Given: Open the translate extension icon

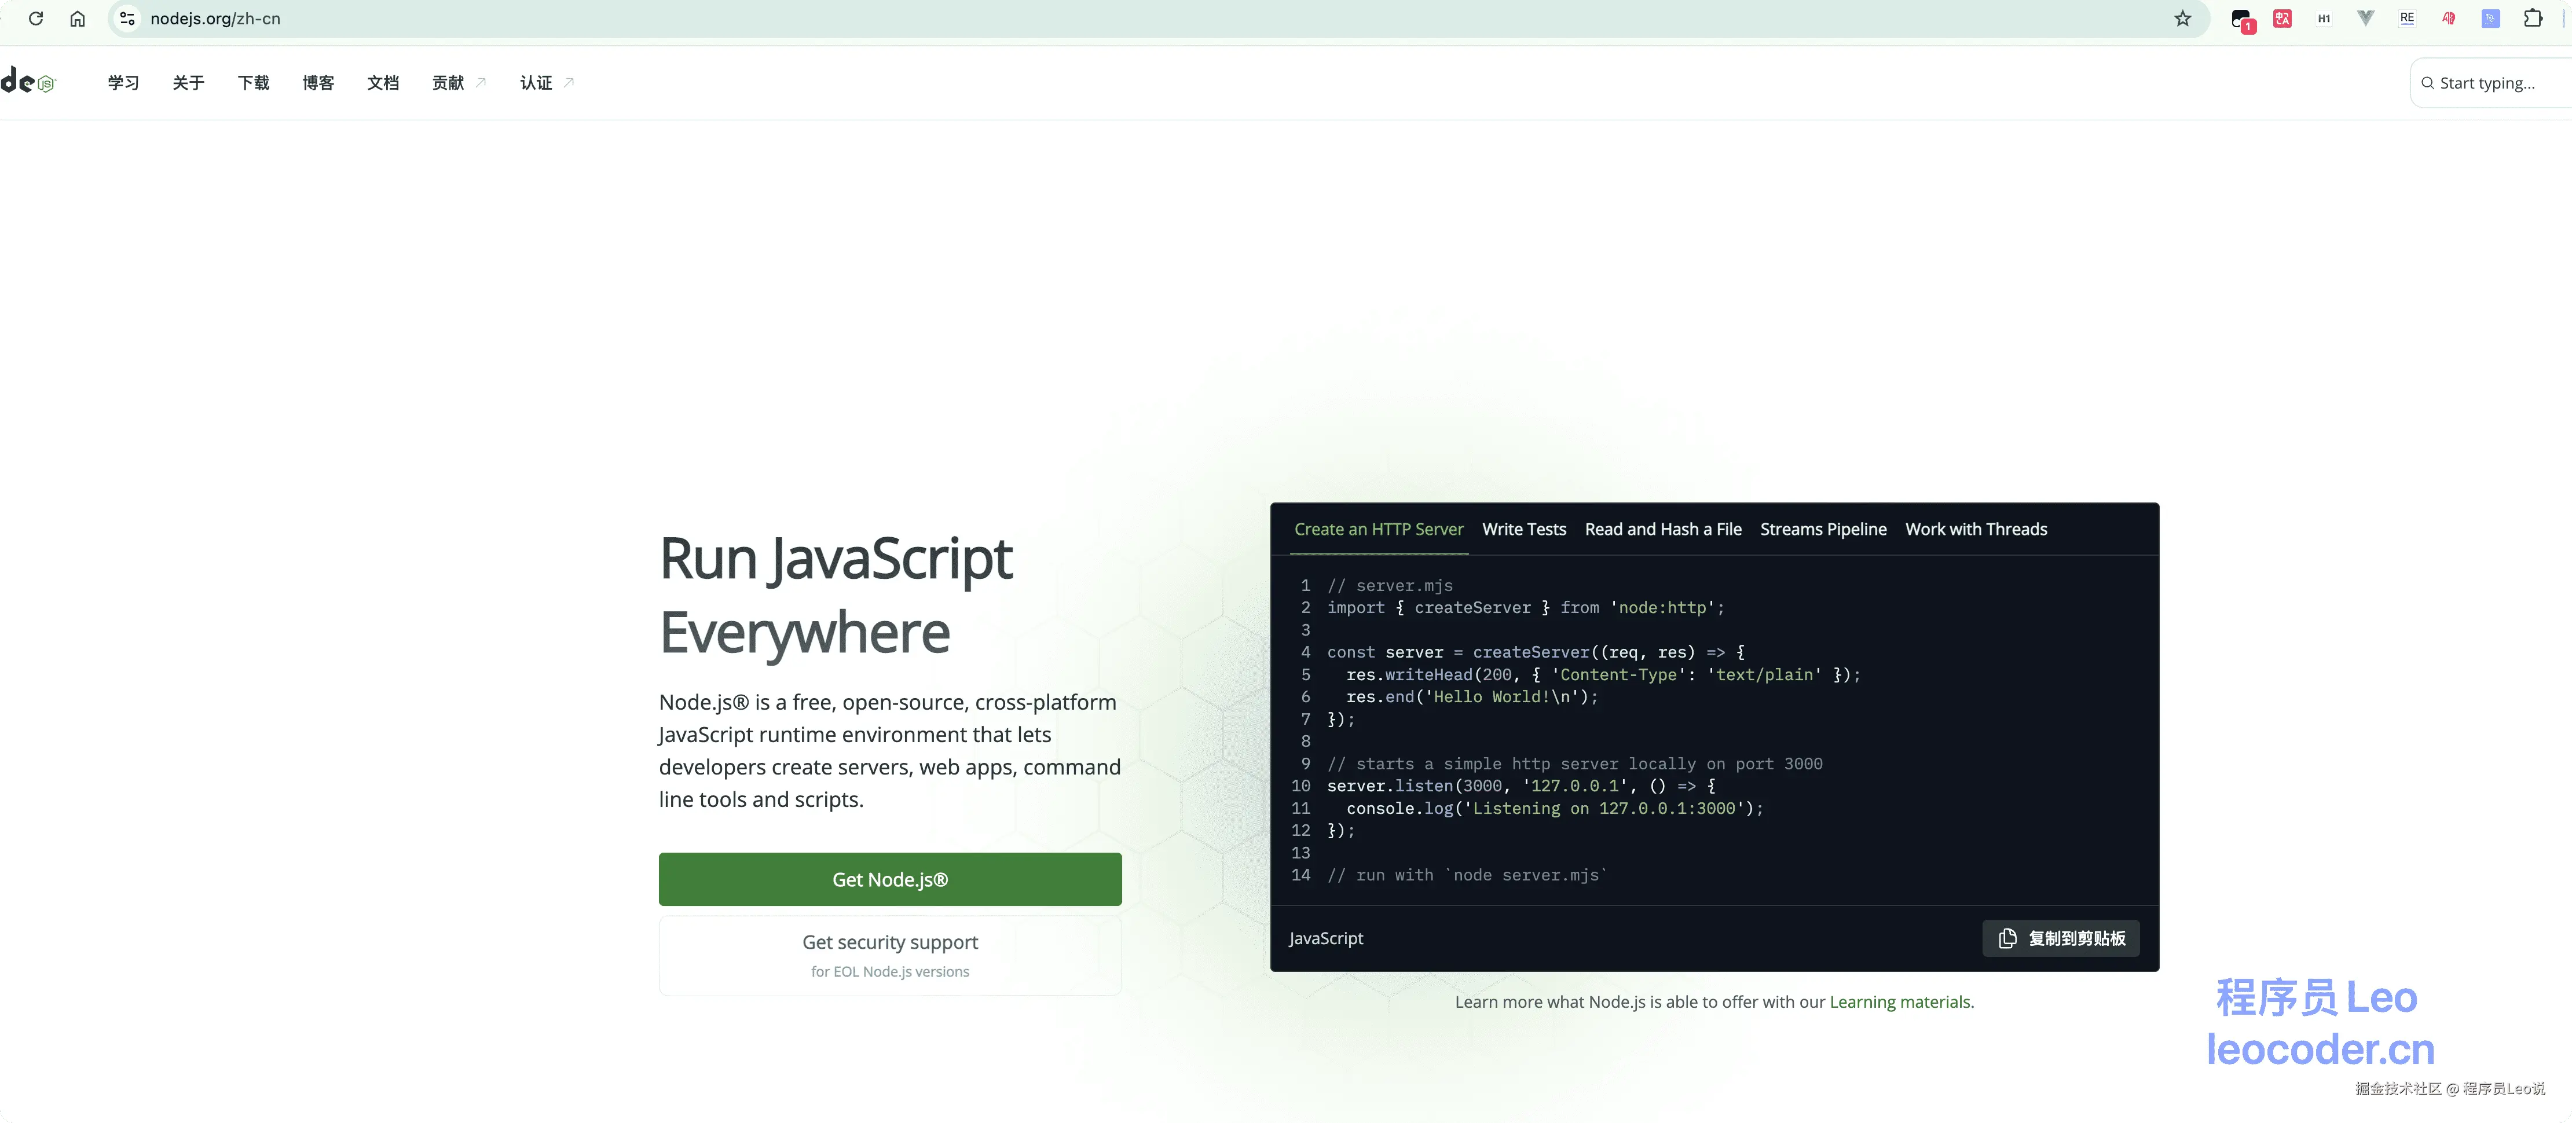Looking at the screenshot, I should click(2282, 18).
